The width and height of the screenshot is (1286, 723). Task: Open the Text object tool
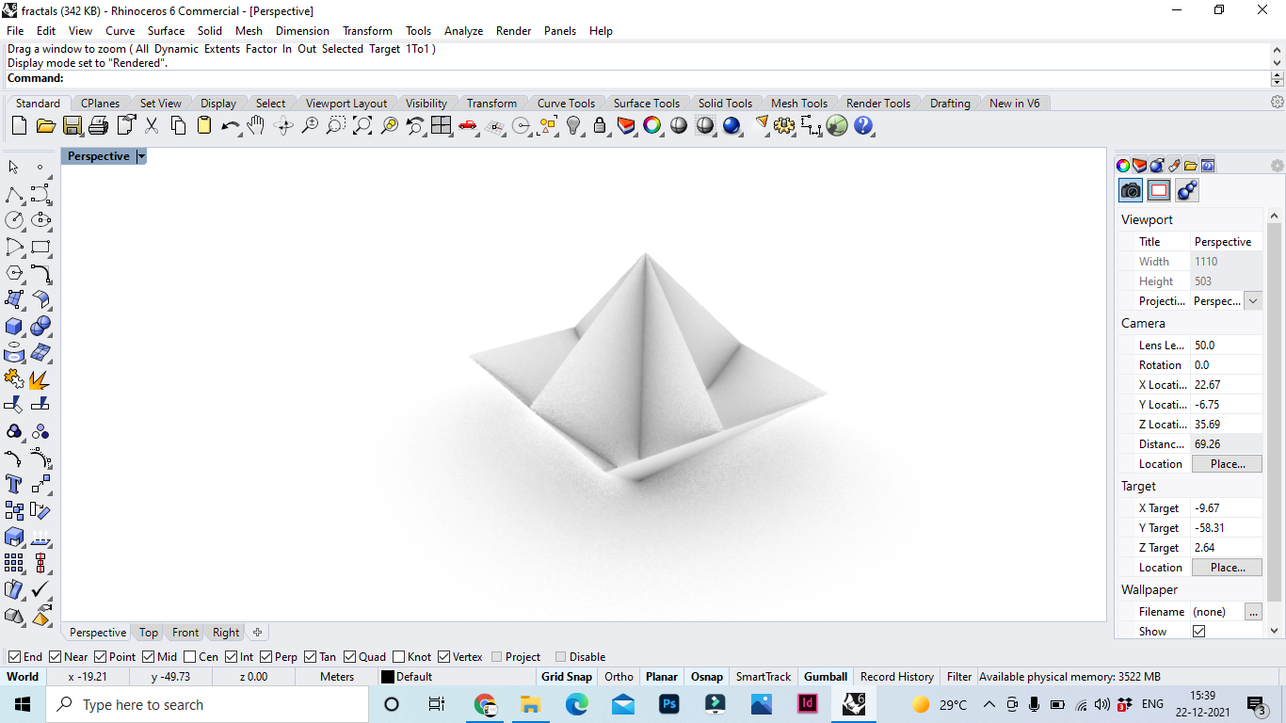coord(14,484)
